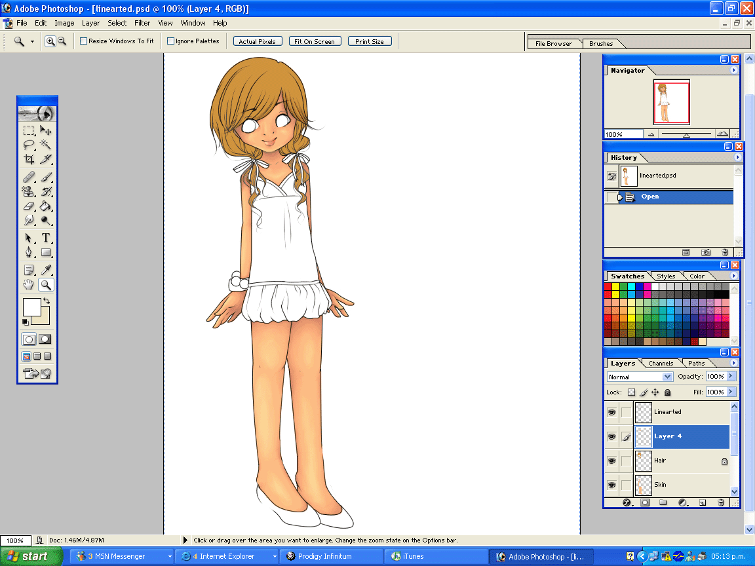The width and height of the screenshot is (755, 566).
Task: Choose the Eyedropper tool
Action: pos(46,269)
